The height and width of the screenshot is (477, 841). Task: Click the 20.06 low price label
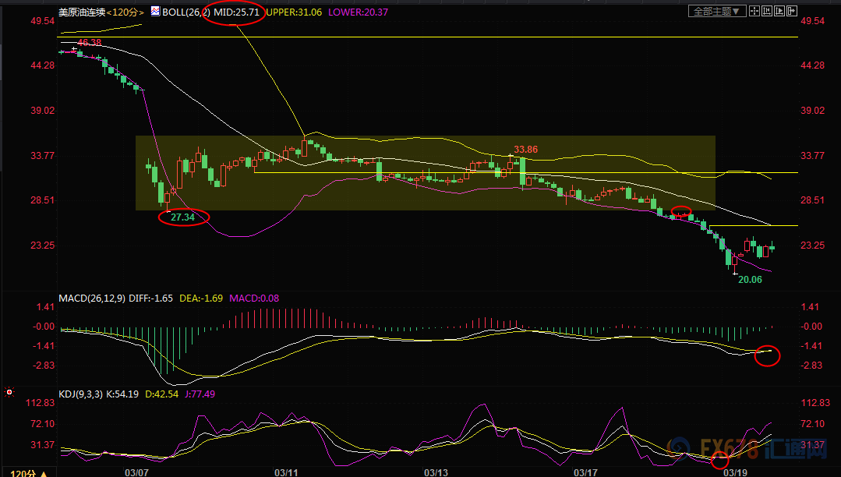[750, 280]
